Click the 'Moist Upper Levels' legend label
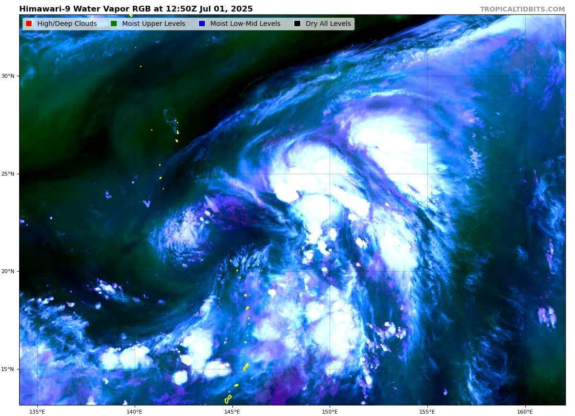 coord(153,24)
